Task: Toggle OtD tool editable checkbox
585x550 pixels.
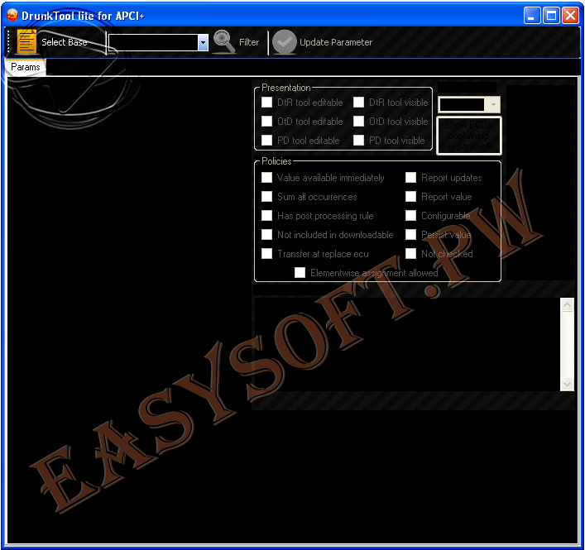Action: pyautogui.click(x=266, y=122)
